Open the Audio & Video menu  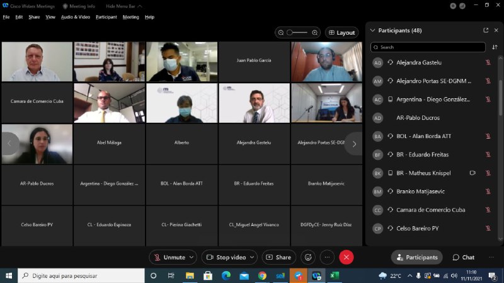75,17
